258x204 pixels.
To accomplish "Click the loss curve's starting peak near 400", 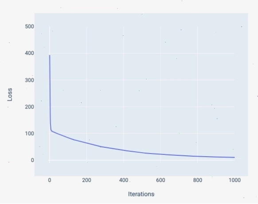I will pos(50,55).
